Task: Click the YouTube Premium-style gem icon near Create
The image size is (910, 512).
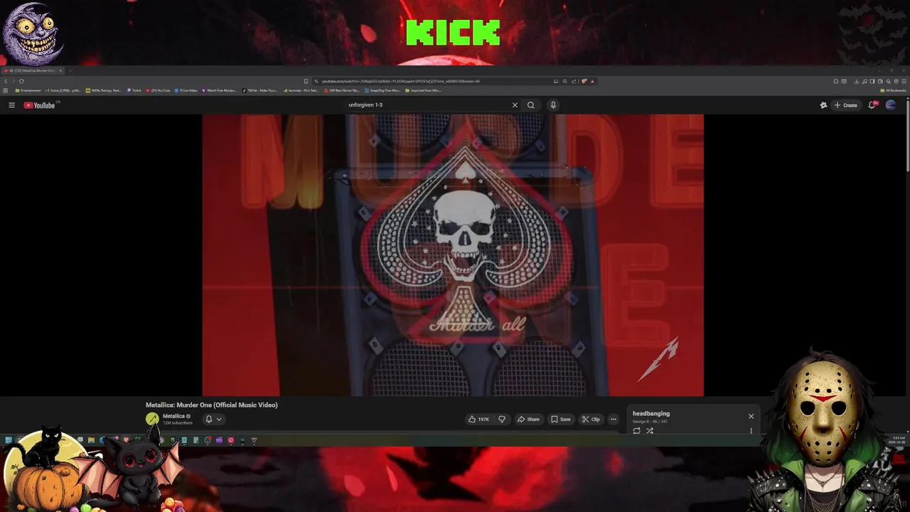Action: coord(823,105)
